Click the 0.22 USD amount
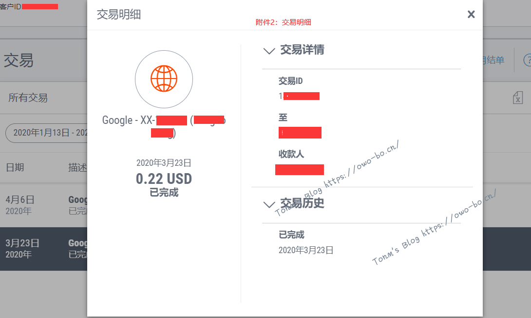The width and height of the screenshot is (531, 318). (164, 179)
